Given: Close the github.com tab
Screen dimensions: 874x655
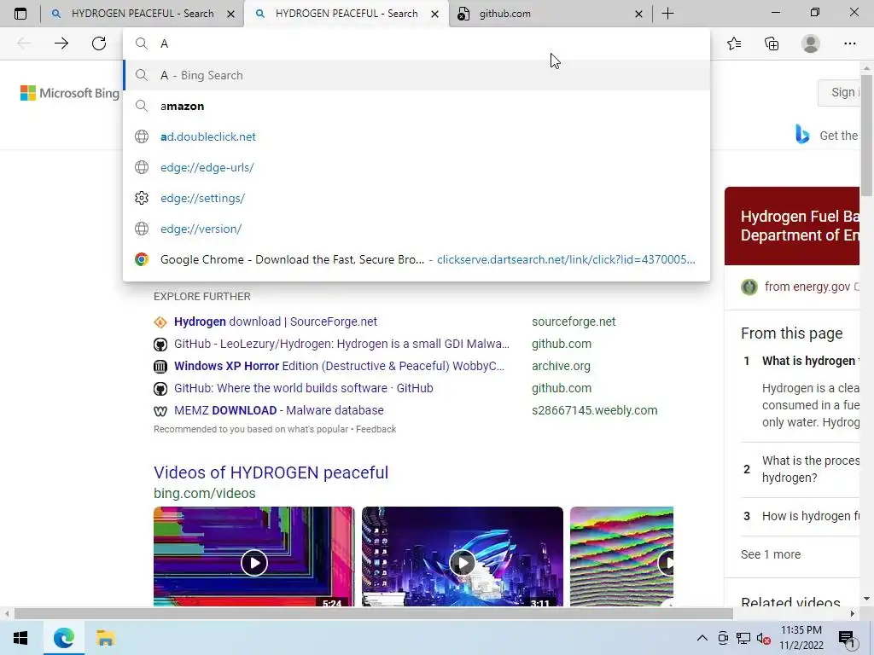Looking at the screenshot, I should pyautogui.click(x=638, y=14).
